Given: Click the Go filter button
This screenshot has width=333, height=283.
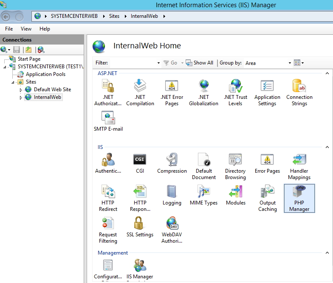Looking at the screenshot, I should 170,63.
